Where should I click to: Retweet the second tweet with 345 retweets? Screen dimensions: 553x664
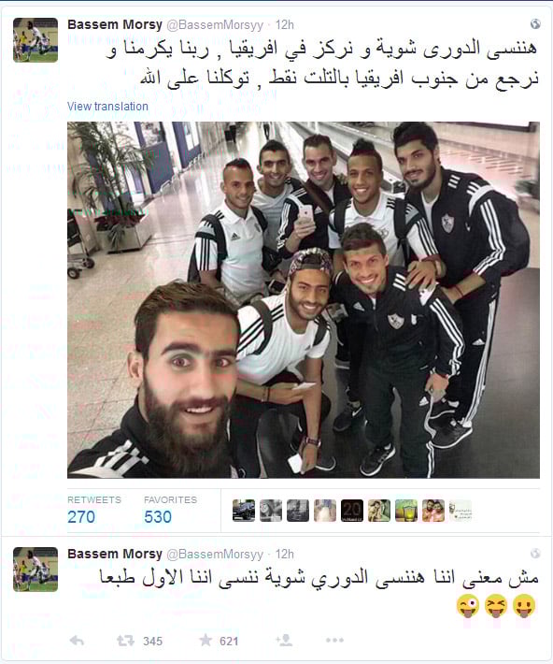click(126, 641)
